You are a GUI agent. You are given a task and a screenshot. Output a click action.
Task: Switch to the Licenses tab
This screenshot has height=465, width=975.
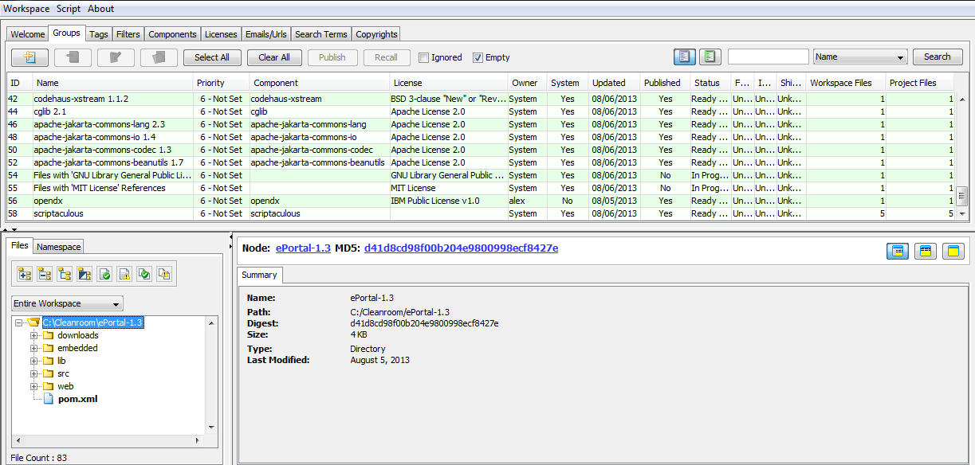(221, 34)
